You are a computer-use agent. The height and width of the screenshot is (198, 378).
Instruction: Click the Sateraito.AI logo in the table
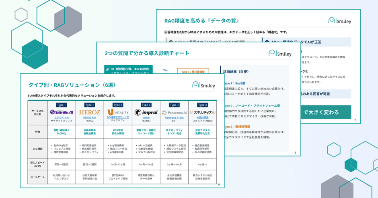point(62,112)
